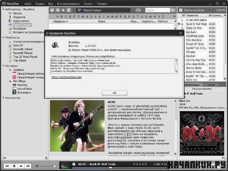Select Подкасты in the library tree
Screen dimensions: 228x171
(x=19, y=17)
